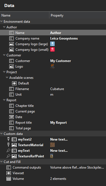
Task: Click eye icon beside Viewset
Action: (x=9, y=173)
